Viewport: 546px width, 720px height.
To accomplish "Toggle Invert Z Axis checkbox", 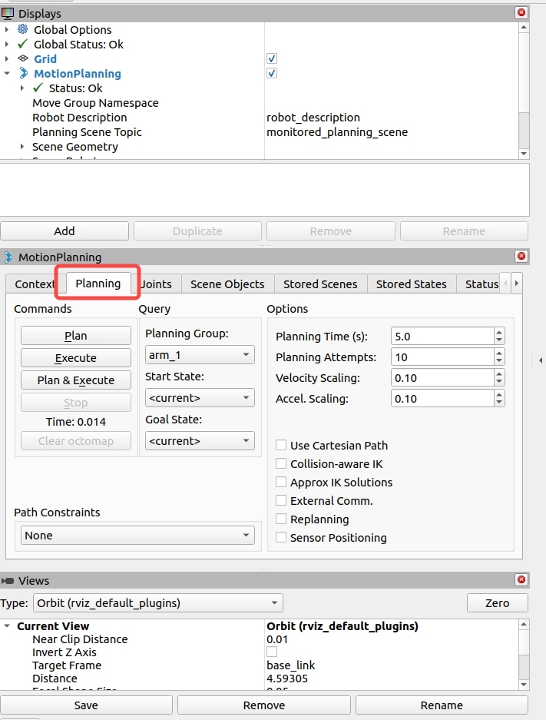I will coord(272,652).
